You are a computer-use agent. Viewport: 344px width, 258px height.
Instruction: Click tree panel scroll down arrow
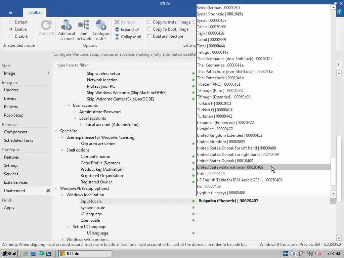(339, 238)
